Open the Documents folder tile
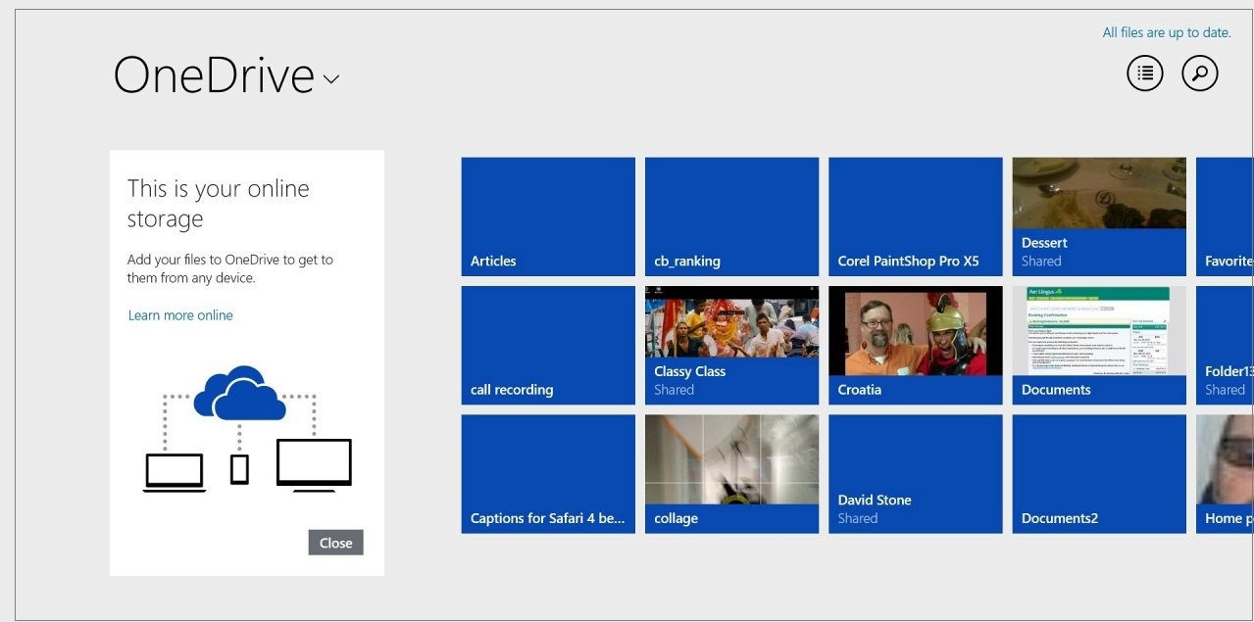 (1099, 345)
